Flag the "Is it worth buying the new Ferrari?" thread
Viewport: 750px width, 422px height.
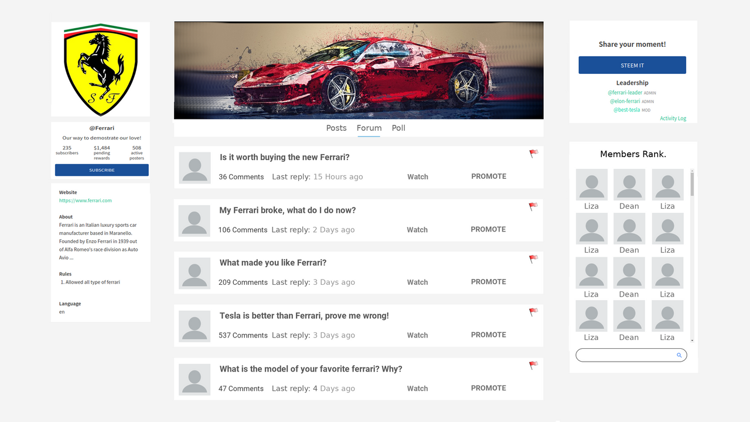(x=533, y=154)
